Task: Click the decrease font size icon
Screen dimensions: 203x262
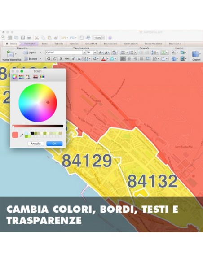Action: 107,52
